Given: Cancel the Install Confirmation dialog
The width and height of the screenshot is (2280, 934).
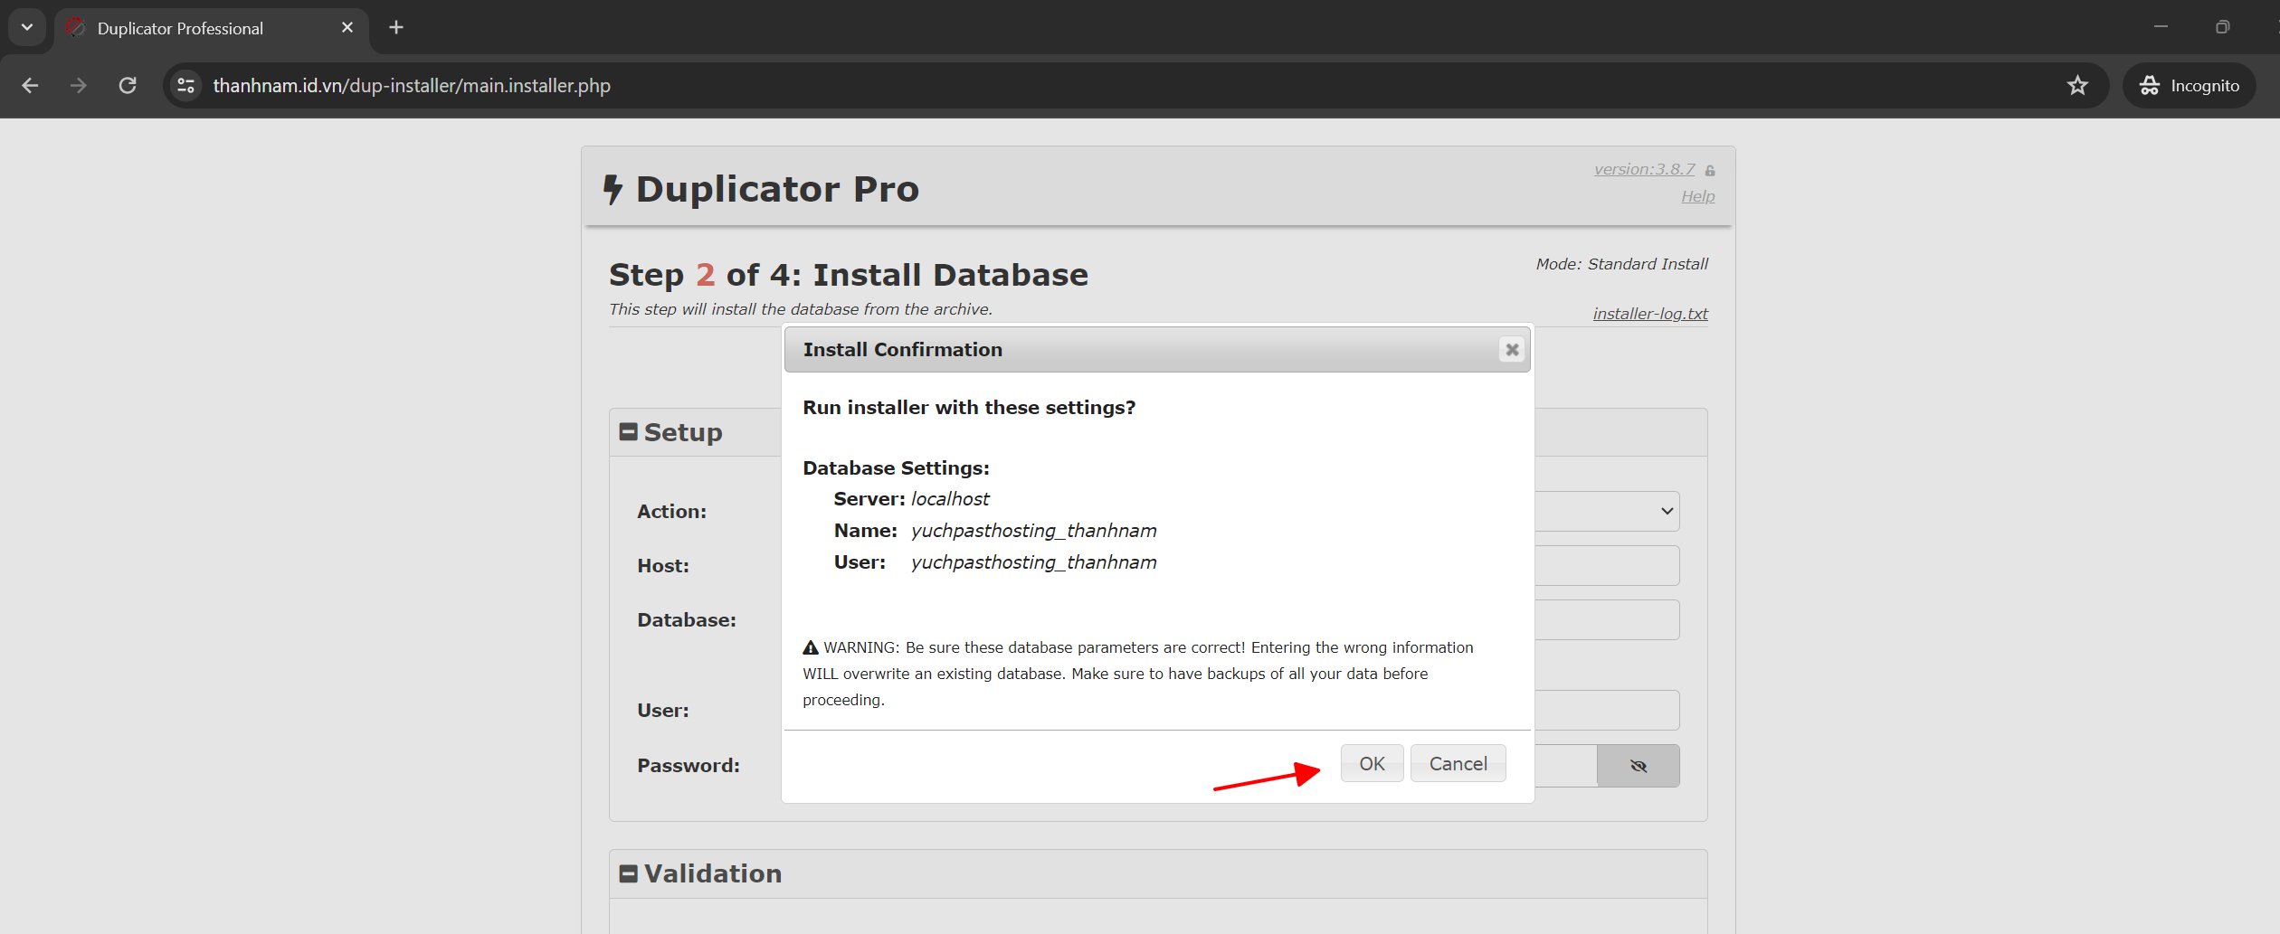Looking at the screenshot, I should coord(1458,764).
